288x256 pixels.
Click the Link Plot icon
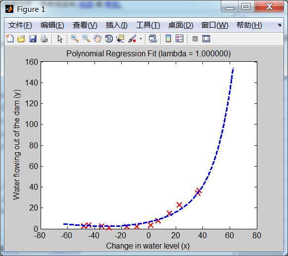pyautogui.click(x=152, y=39)
